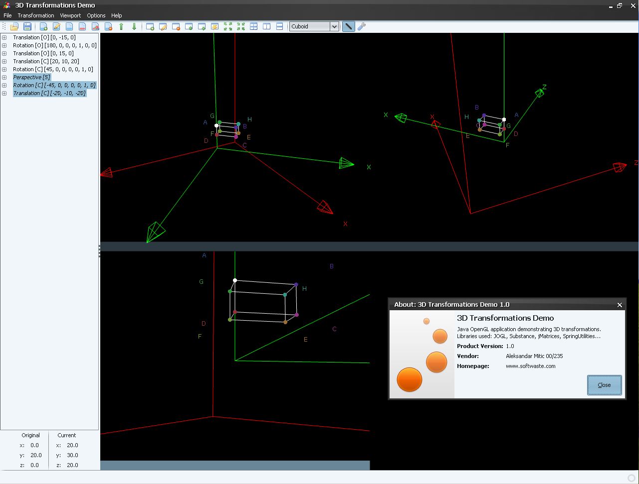Expand the Perspective [5] tree node
Viewport: 639px width, 484px height.
tap(4, 77)
